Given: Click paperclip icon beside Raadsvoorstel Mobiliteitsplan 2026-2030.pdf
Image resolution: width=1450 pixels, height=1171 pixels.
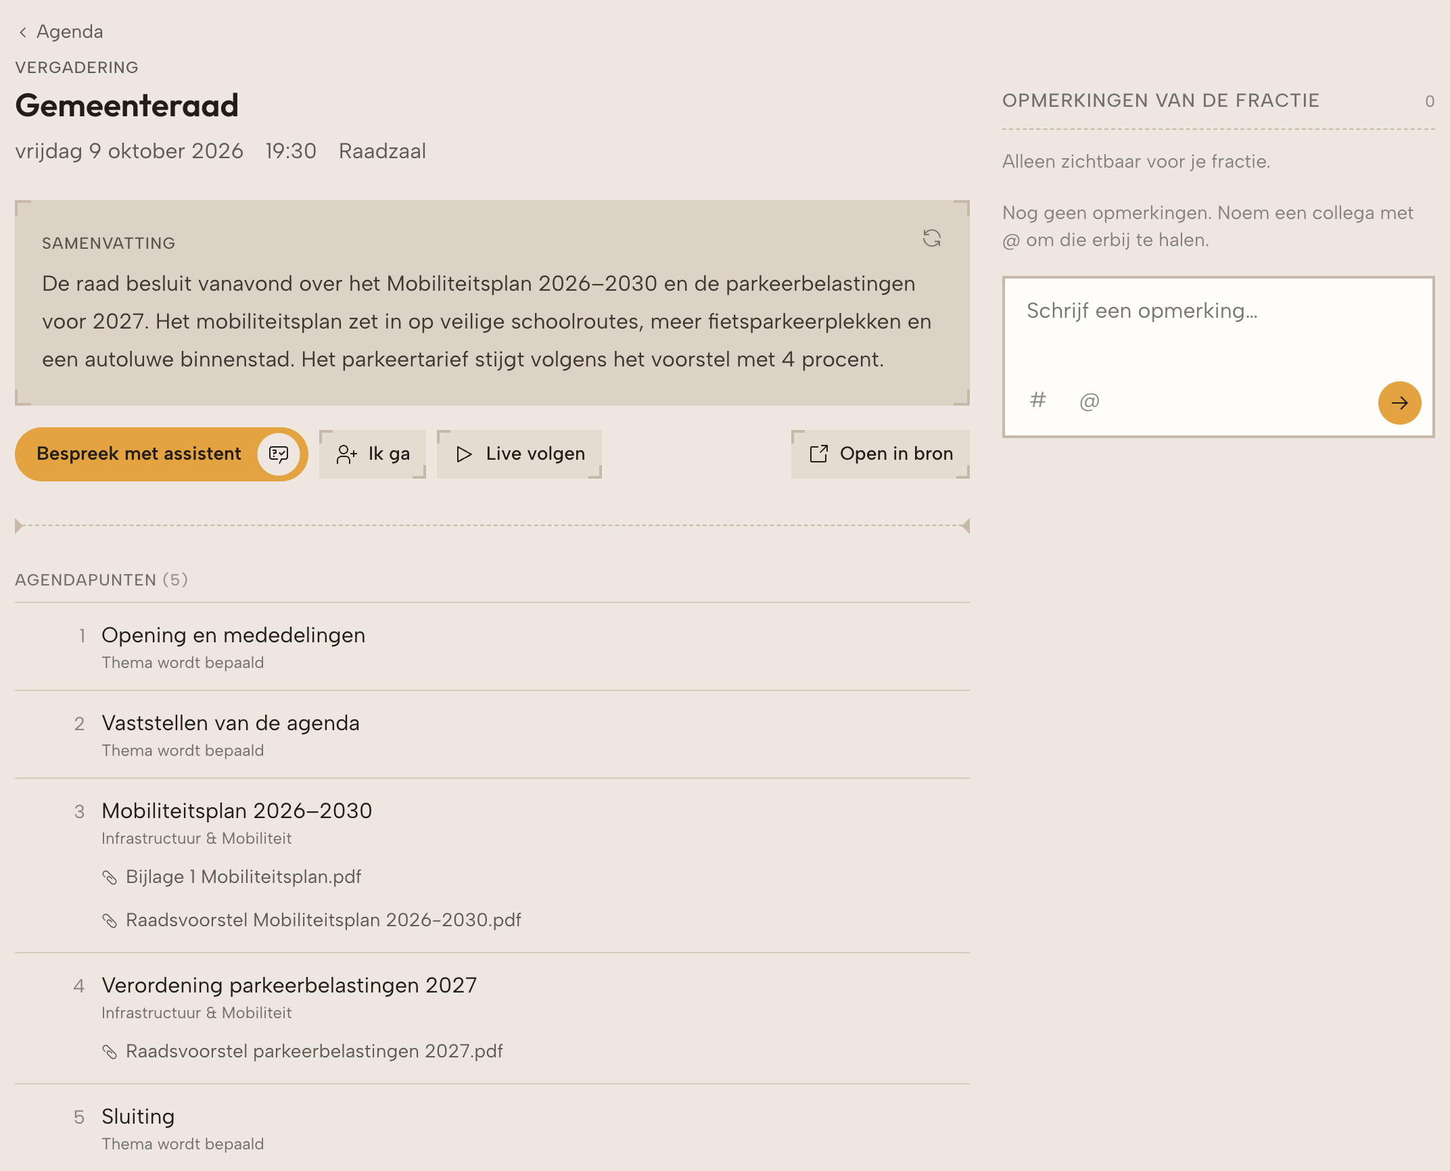Looking at the screenshot, I should 110,921.
